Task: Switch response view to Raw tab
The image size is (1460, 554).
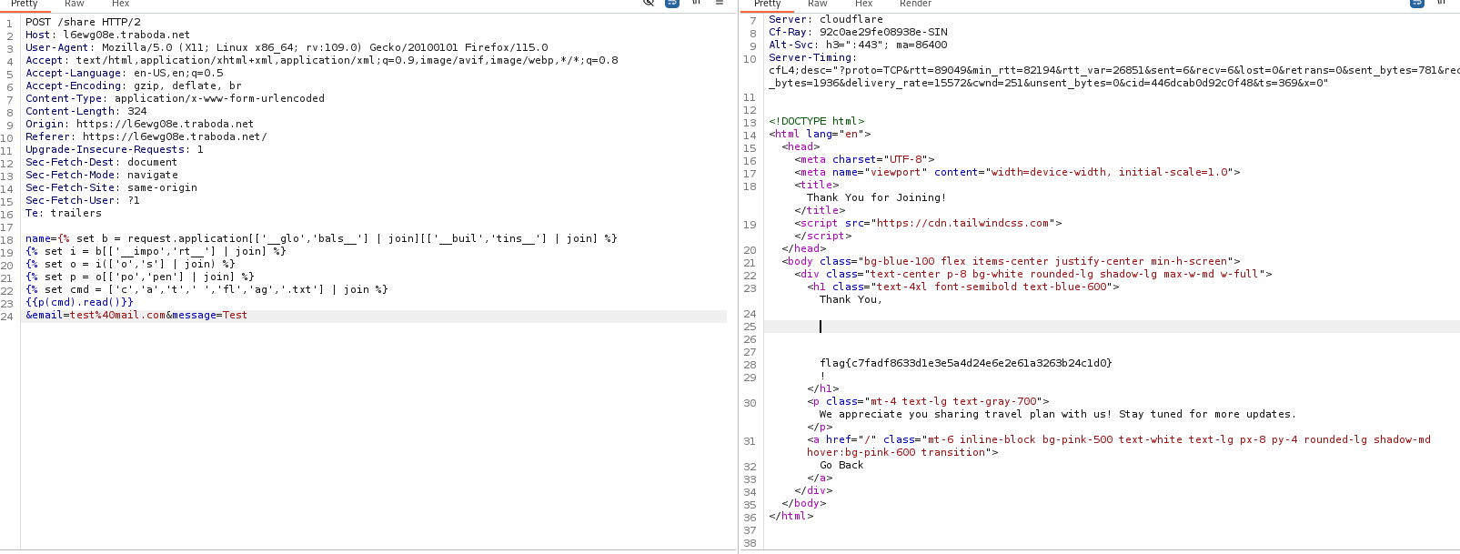Action: [818, 5]
